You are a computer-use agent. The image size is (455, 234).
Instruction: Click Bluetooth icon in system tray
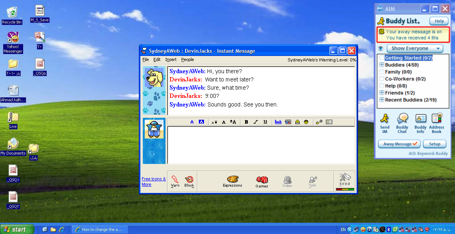click(x=389, y=229)
